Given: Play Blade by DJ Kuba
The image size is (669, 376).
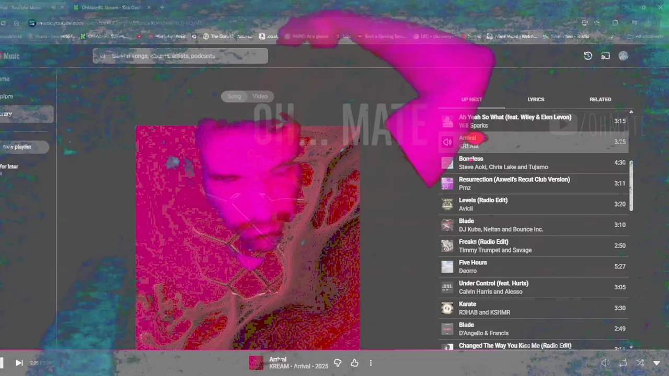Looking at the screenshot, I should [x=533, y=225].
